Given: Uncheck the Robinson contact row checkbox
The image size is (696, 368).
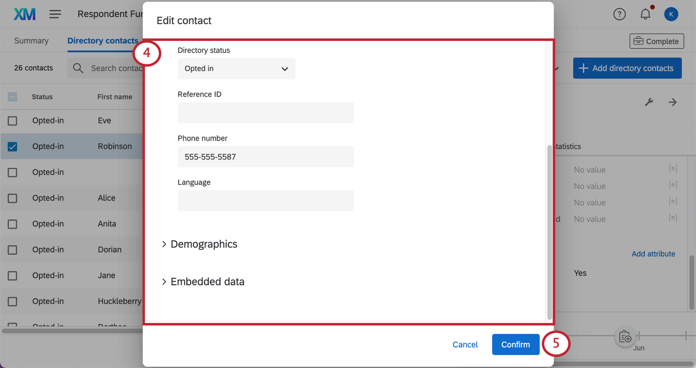Looking at the screenshot, I should tap(12, 146).
